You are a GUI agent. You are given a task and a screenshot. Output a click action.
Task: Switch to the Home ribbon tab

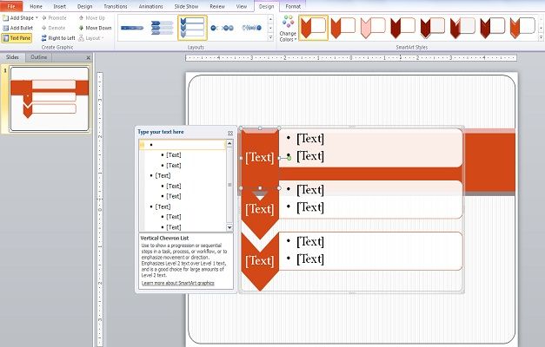(x=36, y=6)
